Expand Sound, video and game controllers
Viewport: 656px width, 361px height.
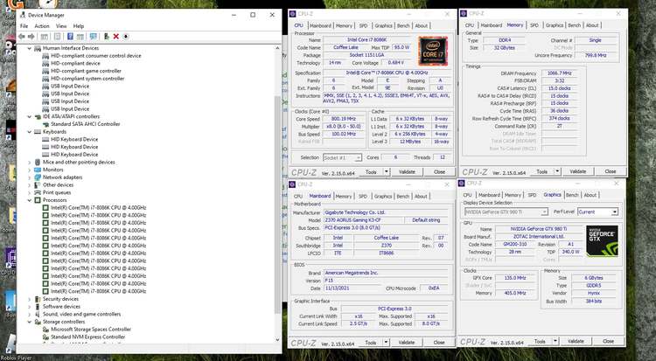[x=29, y=315]
